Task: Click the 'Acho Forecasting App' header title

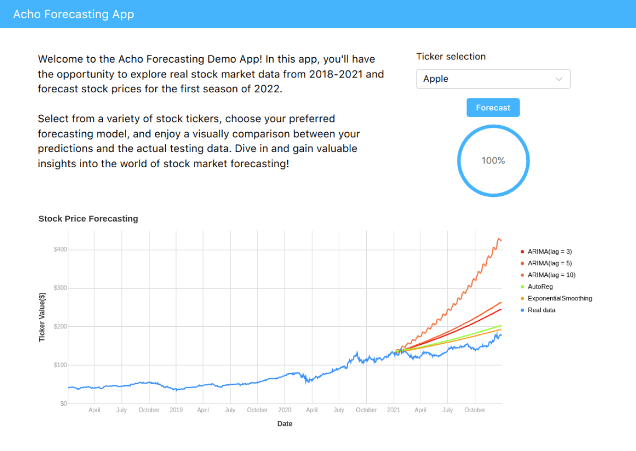Action: pyautogui.click(x=73, y=14)
